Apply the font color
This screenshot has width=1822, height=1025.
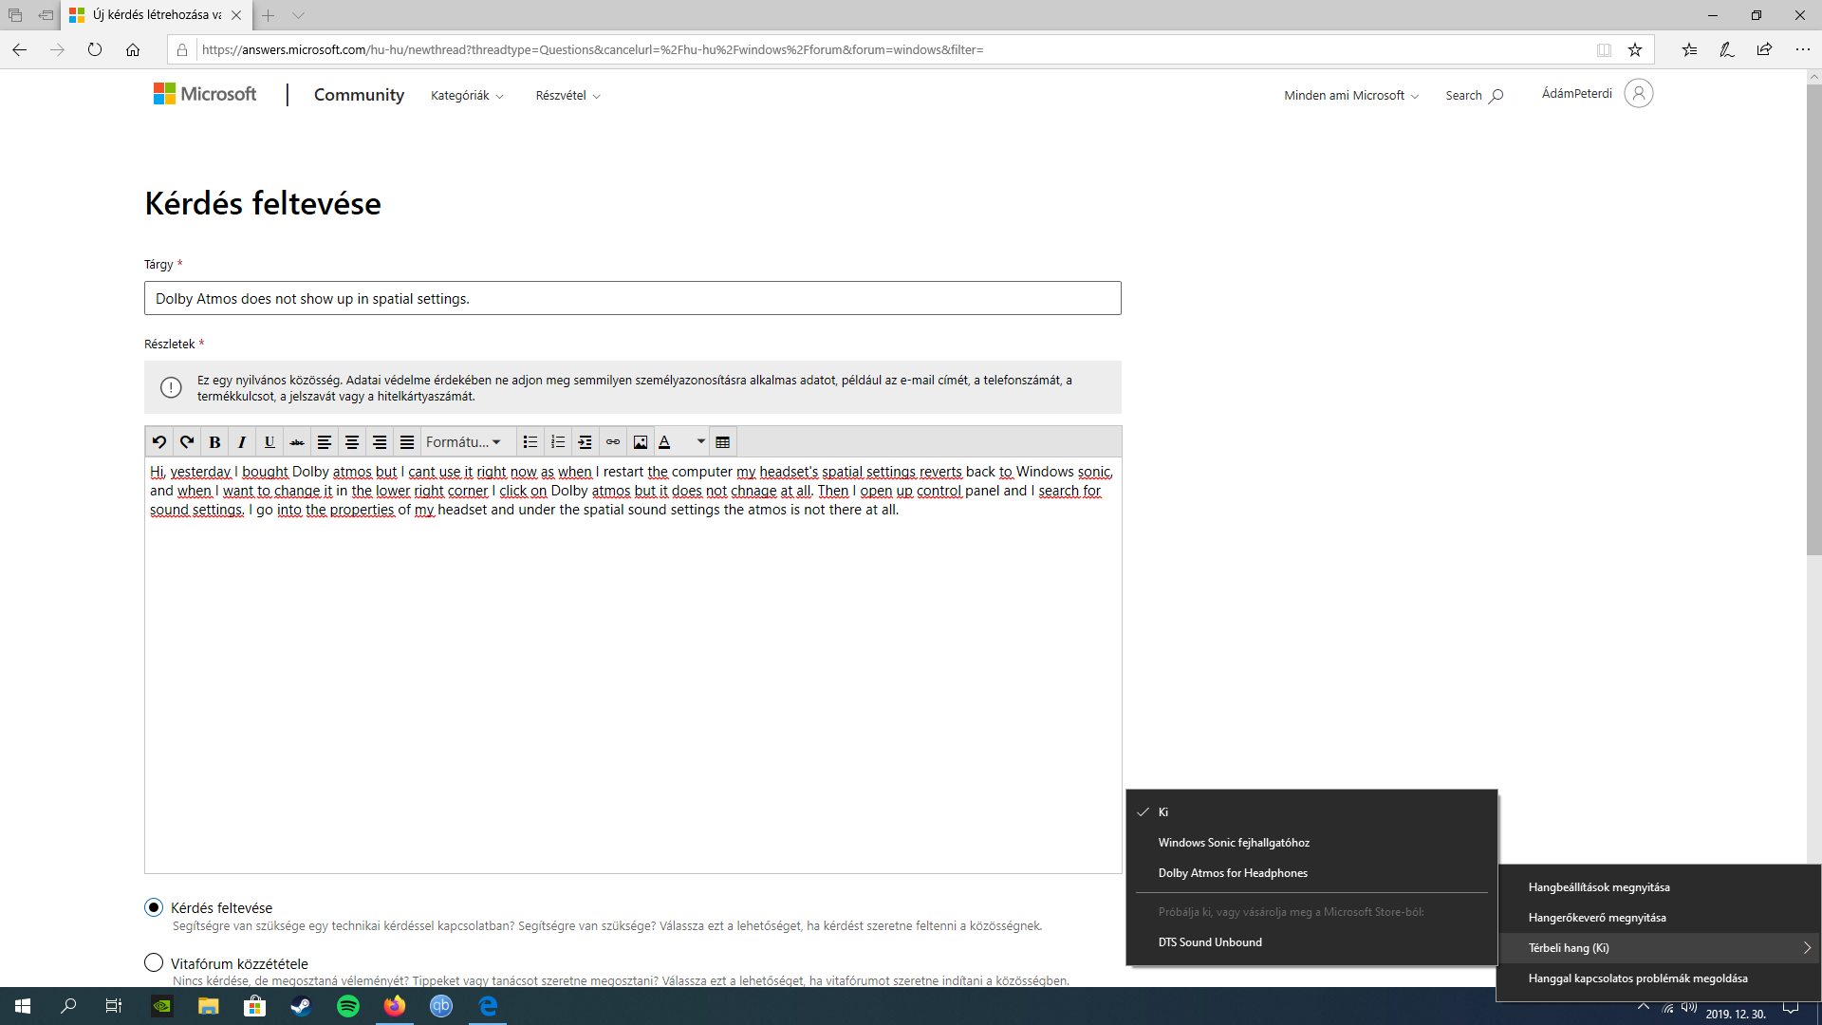click(665, 441)
